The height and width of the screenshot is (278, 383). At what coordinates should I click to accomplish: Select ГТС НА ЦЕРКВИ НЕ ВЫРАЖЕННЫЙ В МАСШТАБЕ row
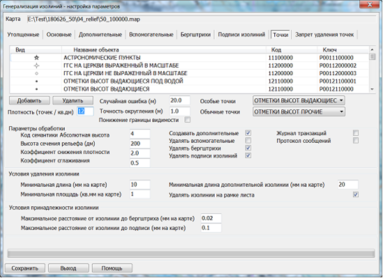tap(189, 73)
